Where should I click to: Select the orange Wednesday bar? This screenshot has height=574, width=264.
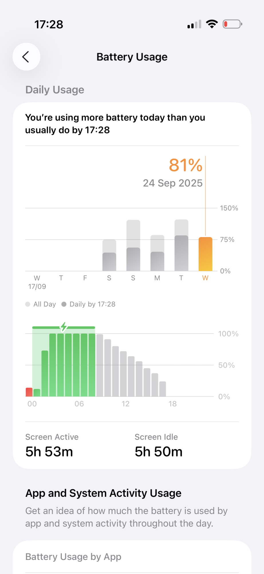(206, 254)
